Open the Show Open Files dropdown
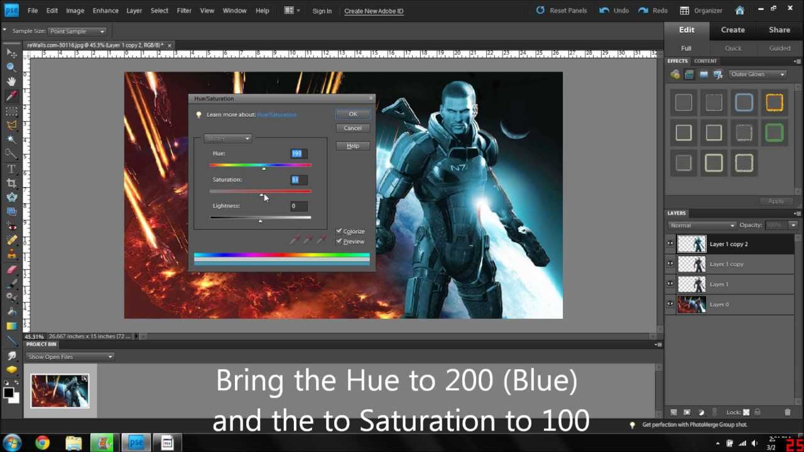 click(x=70, y=357)
